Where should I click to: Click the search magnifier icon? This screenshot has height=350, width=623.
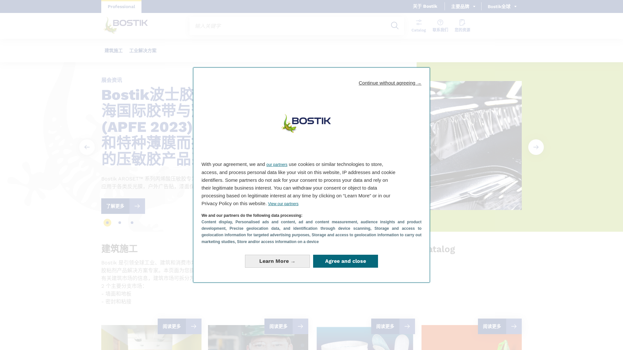[x=395, y=26]
